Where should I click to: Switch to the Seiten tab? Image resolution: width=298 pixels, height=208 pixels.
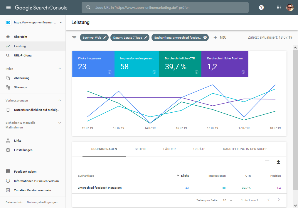(x=140, y=149)
